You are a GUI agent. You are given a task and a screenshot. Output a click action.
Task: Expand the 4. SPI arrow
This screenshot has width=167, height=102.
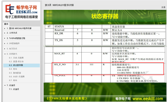[x=5, y=44]
